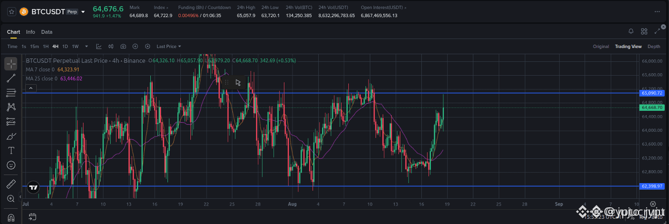669x224 pixels.
Task: Set the interval to 1W
Action: [75, 46]
